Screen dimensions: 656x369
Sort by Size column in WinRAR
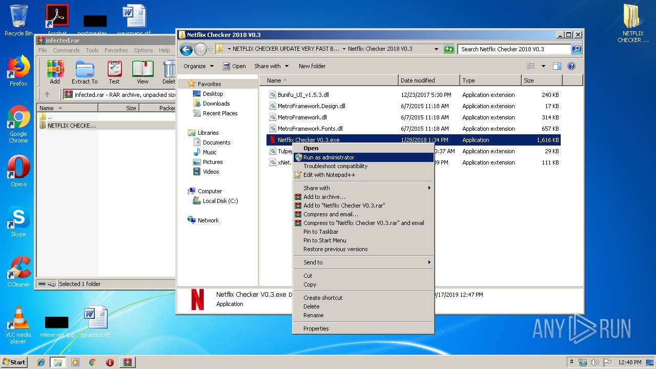119,108
